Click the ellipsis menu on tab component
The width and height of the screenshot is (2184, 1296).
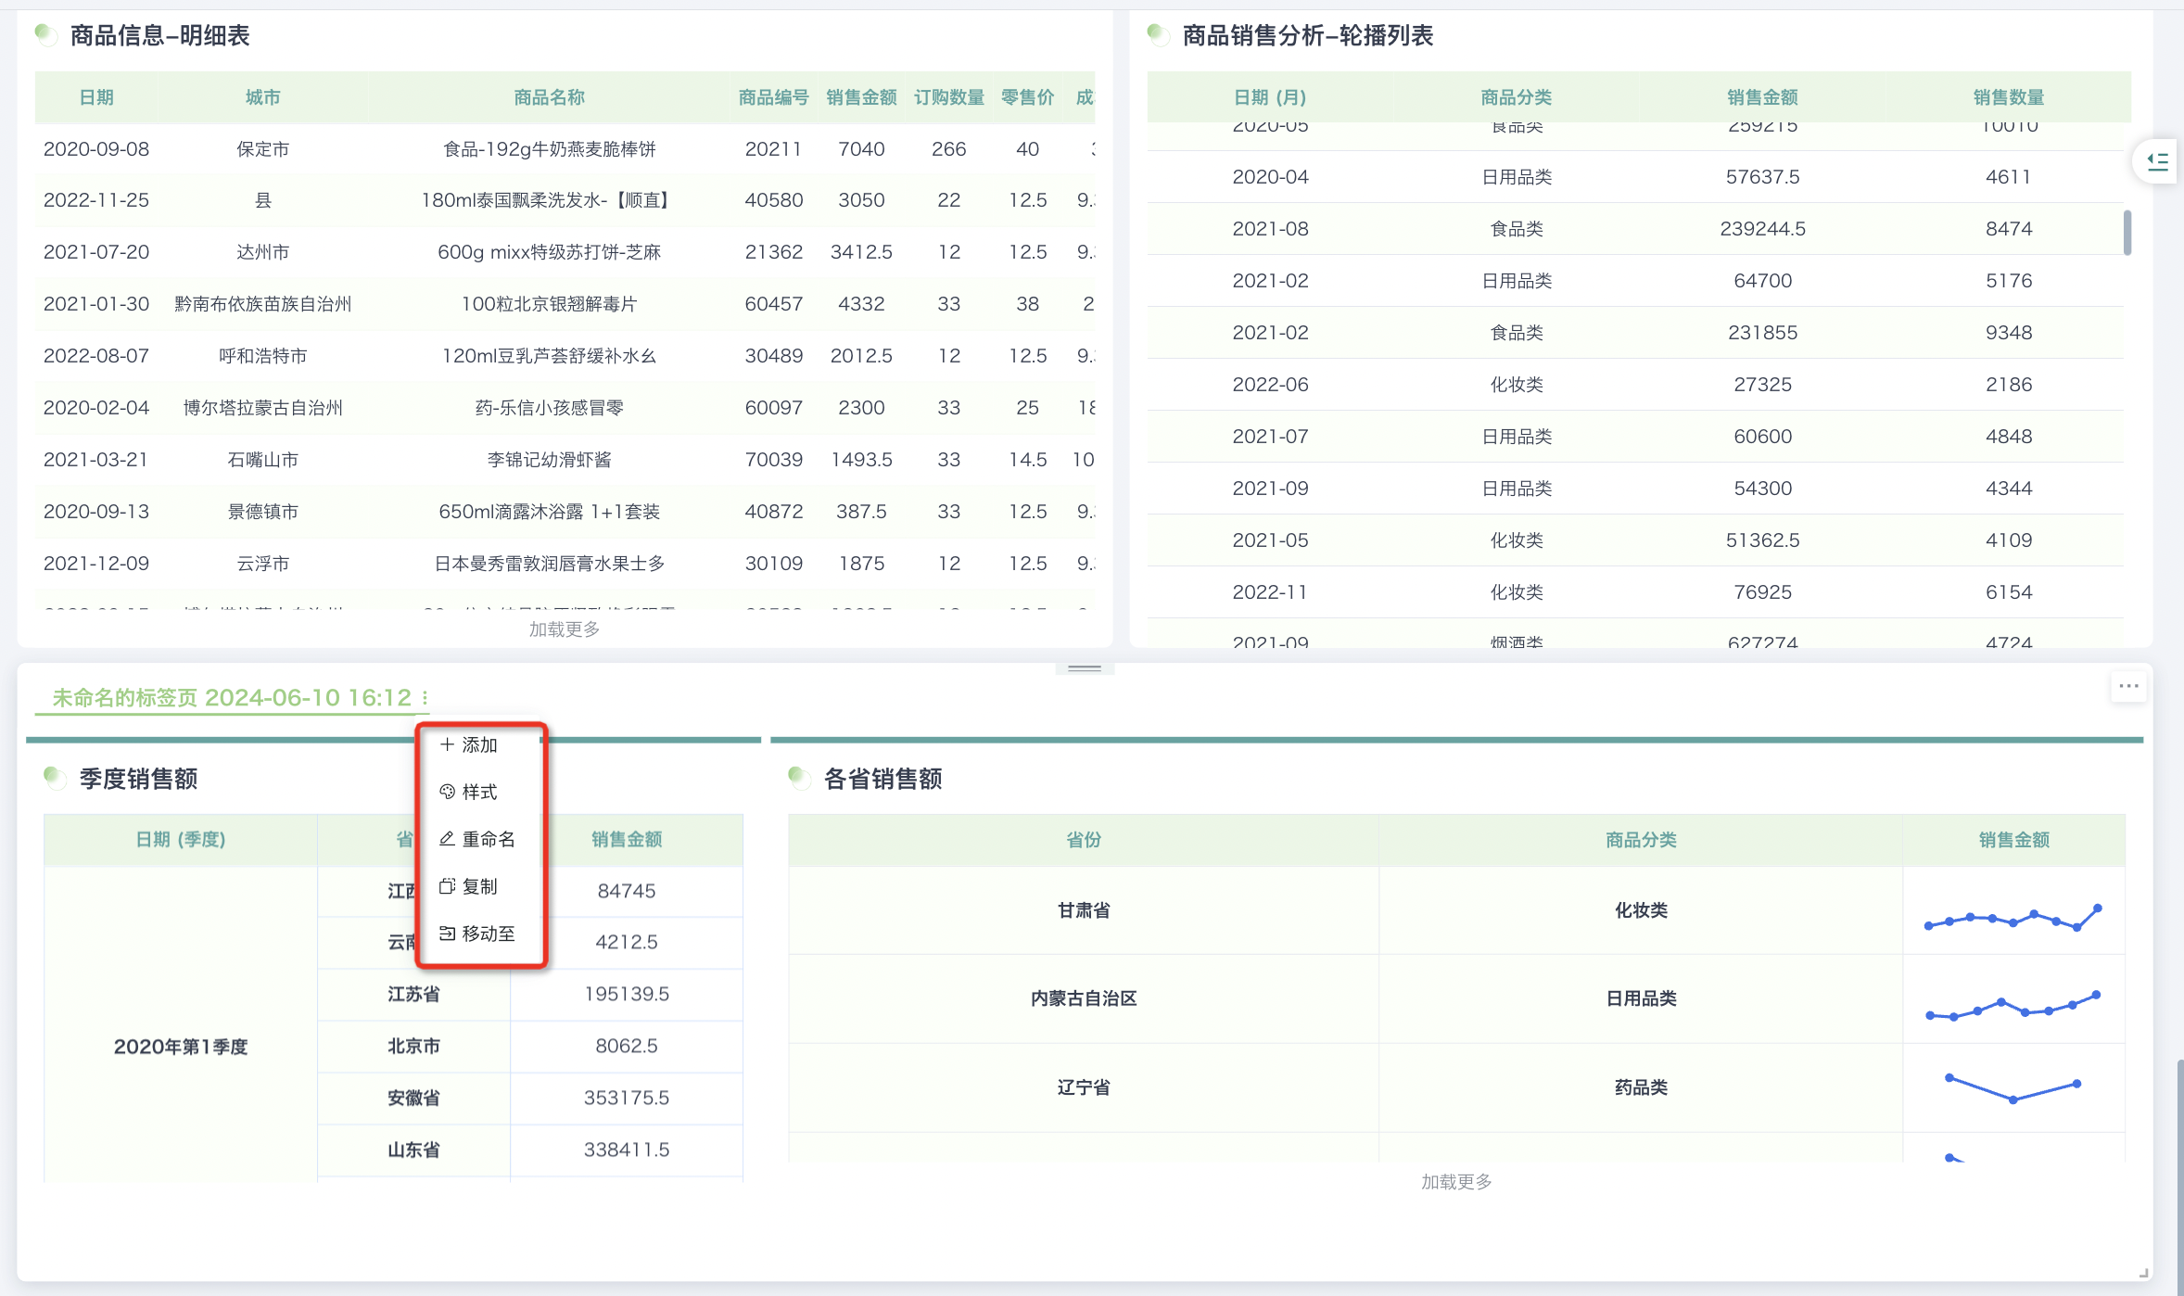tap(2128, 687)
